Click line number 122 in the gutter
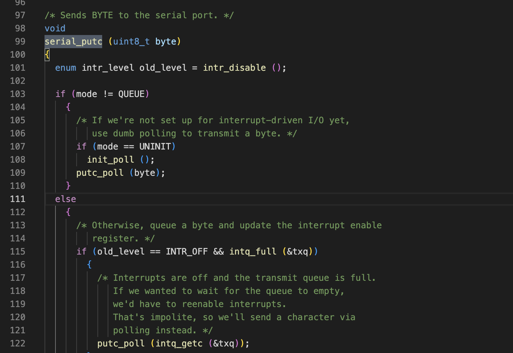513x353 pixels. point(18,344)
